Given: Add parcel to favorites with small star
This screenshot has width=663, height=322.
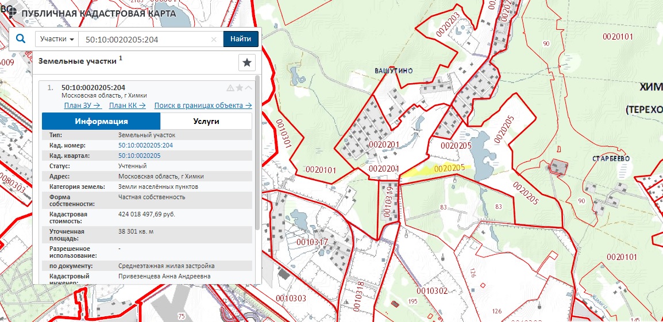Looking at the screenshot, I should (239, 88).
